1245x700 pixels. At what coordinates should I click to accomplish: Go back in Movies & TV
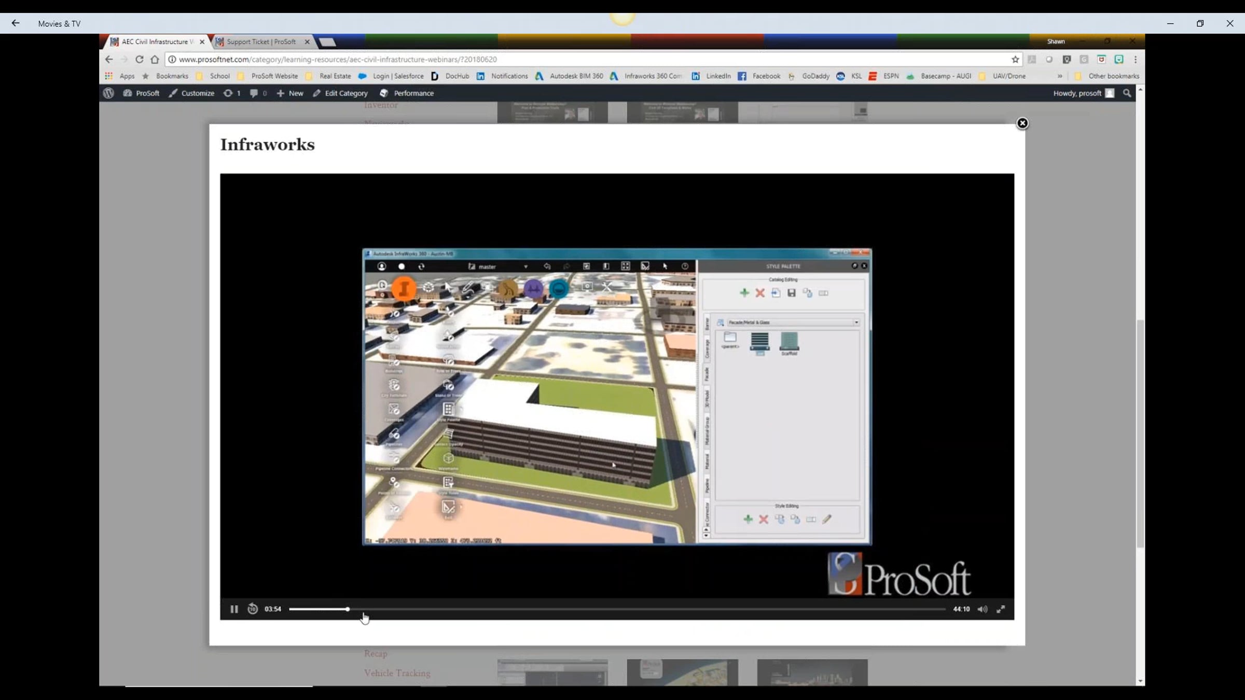point(16,23)
